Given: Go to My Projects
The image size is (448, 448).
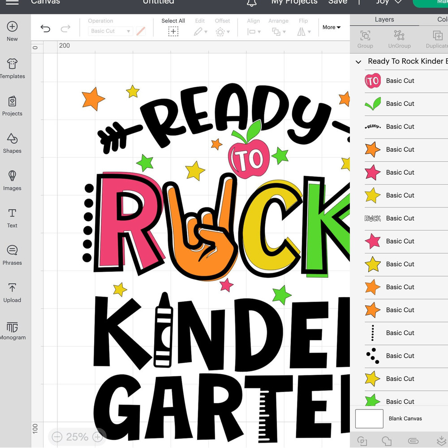Looking at the screenshot, I should click(x=294, y=3).
